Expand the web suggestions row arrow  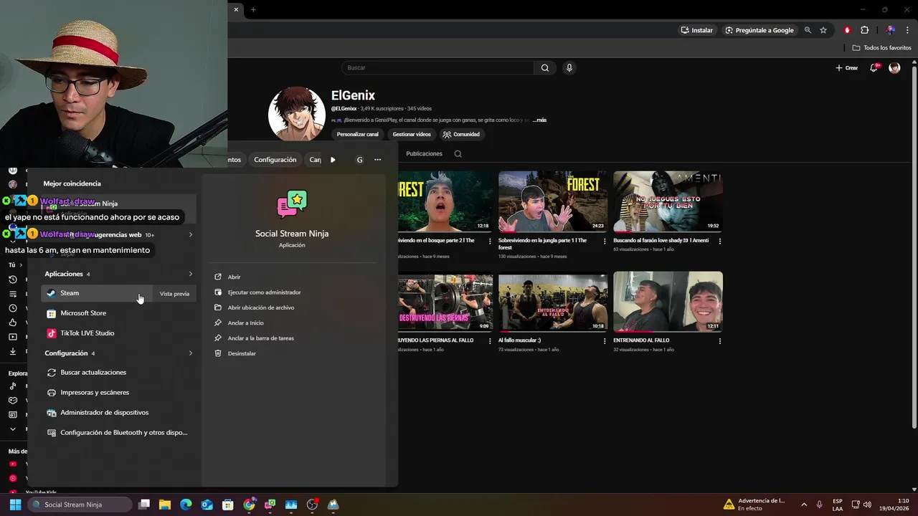coord(191,234)
